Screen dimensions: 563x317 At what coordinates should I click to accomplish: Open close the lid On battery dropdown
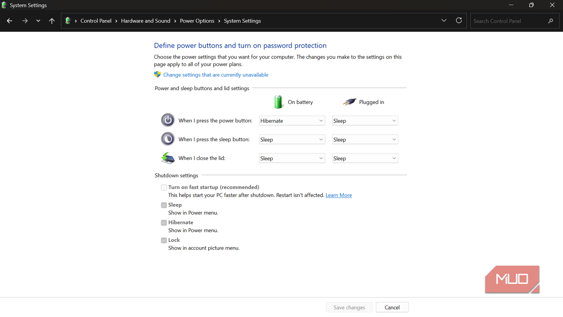pos(292,158)
